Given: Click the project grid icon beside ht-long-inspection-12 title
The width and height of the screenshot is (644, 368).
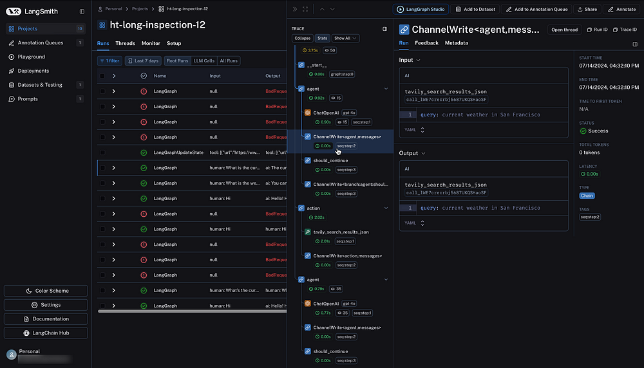Looking at the screenshot, I should point(102,25).
